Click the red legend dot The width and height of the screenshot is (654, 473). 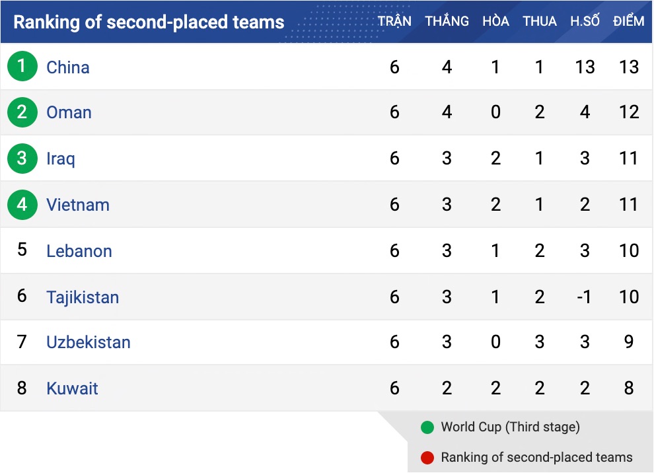[427, 457]
